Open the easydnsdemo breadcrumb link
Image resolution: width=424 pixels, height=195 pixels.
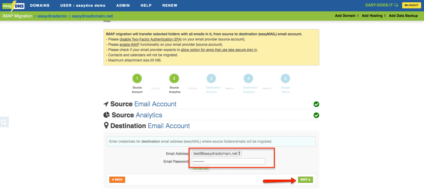click(x=52, y=16)
